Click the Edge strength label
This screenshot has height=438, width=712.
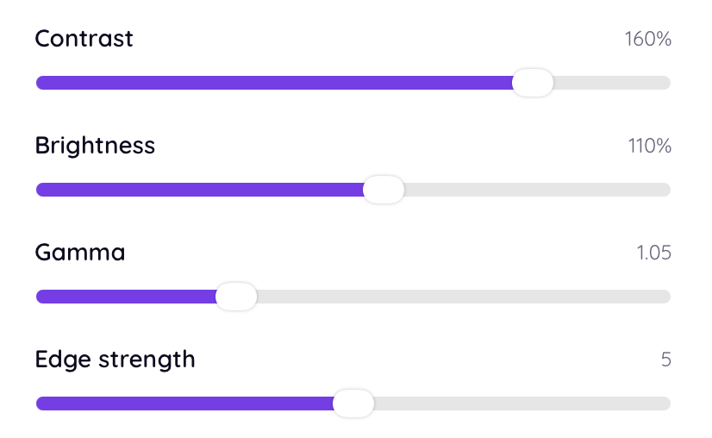116,360
